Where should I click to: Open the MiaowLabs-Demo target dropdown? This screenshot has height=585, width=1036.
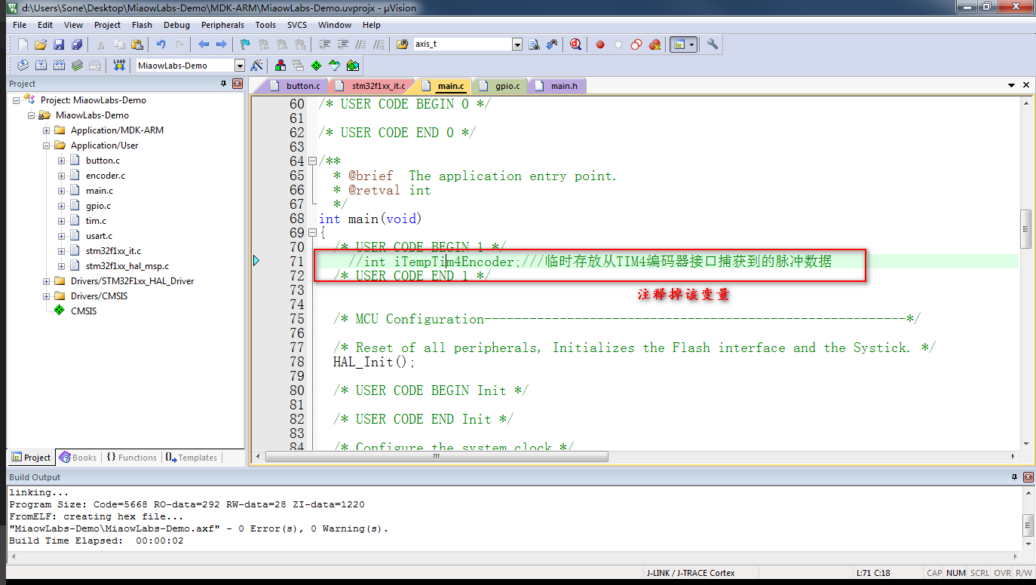(x=240, y=66)
